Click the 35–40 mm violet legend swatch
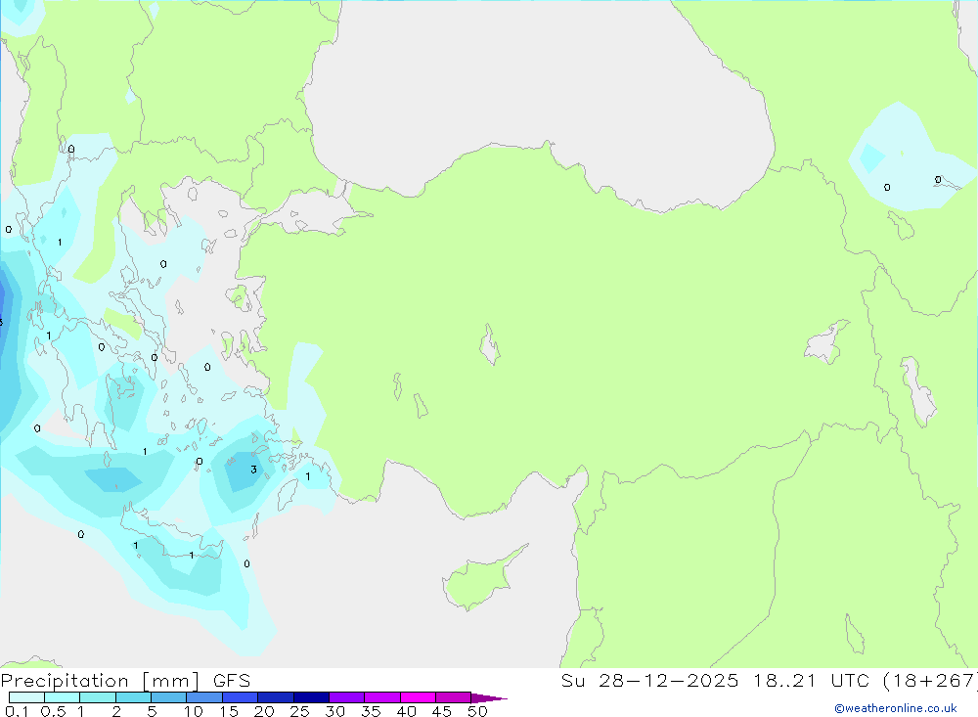This screenshot has height=717, width=978. click(x=382, y=697)
